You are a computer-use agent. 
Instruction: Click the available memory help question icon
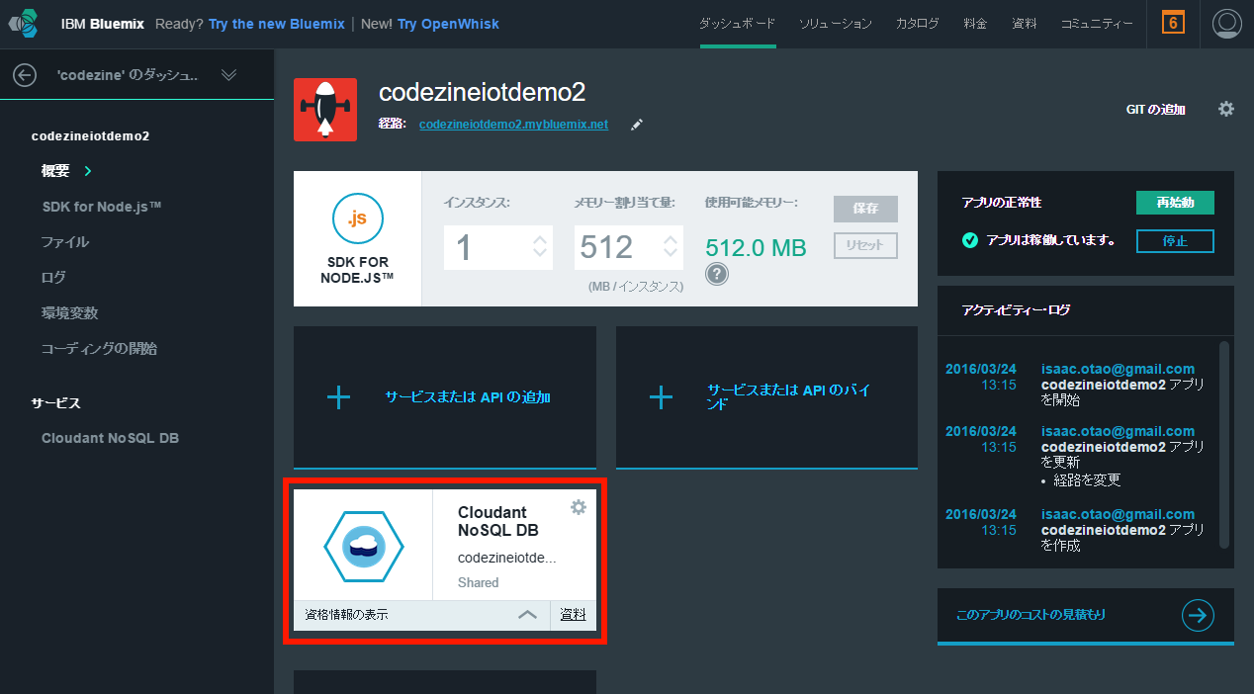[717, 274]
